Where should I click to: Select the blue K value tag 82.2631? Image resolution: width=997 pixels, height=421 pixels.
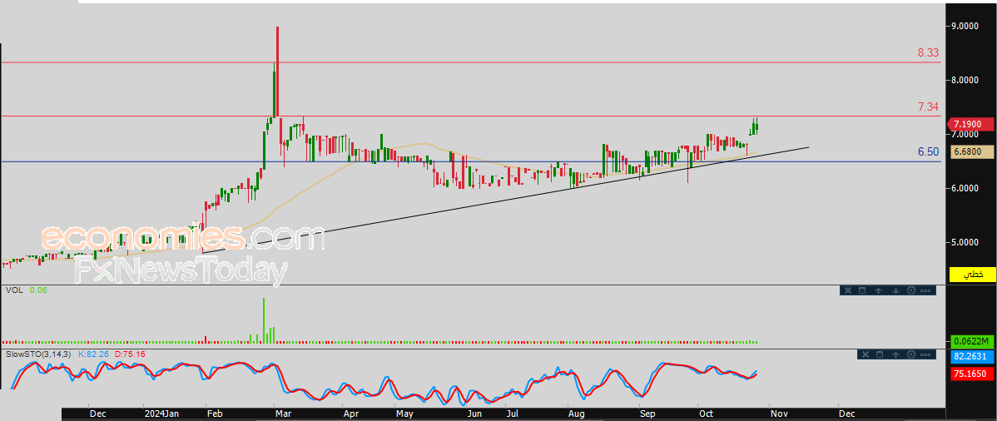[x=971, y=356]
